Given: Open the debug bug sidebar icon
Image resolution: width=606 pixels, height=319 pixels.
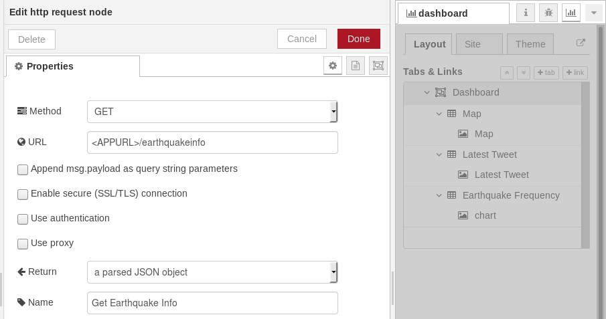Looking at the screenshot, I should pos(548,13).
